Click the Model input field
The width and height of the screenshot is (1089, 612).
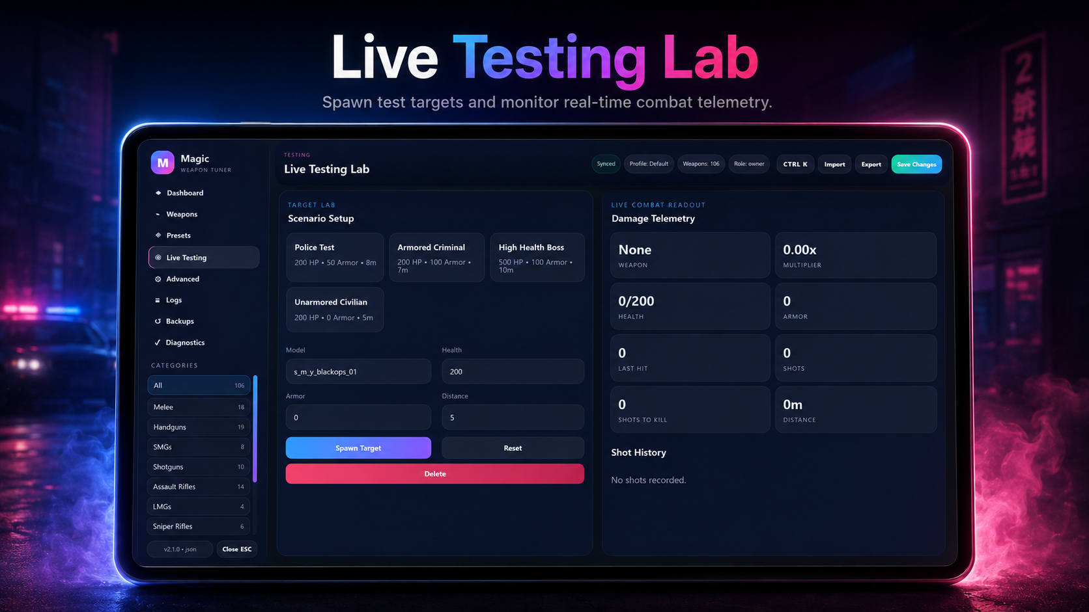click(x=358, y=371)
